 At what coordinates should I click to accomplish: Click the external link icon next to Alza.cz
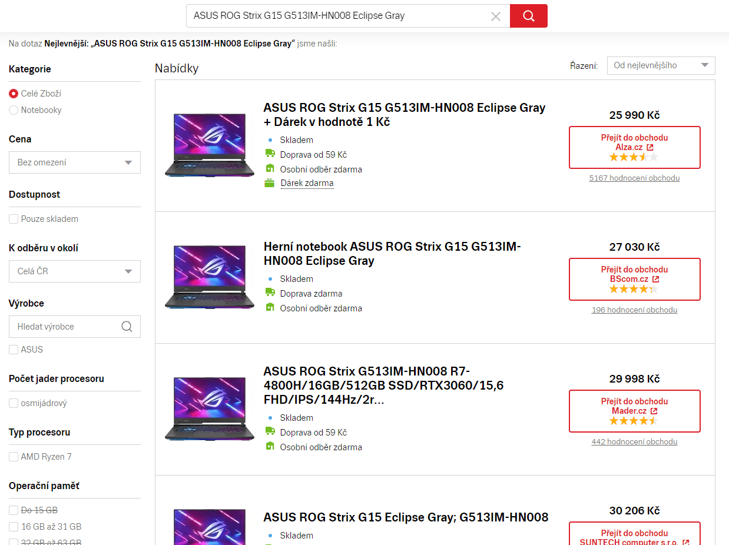pyautogui.click(x=650, y=147)
